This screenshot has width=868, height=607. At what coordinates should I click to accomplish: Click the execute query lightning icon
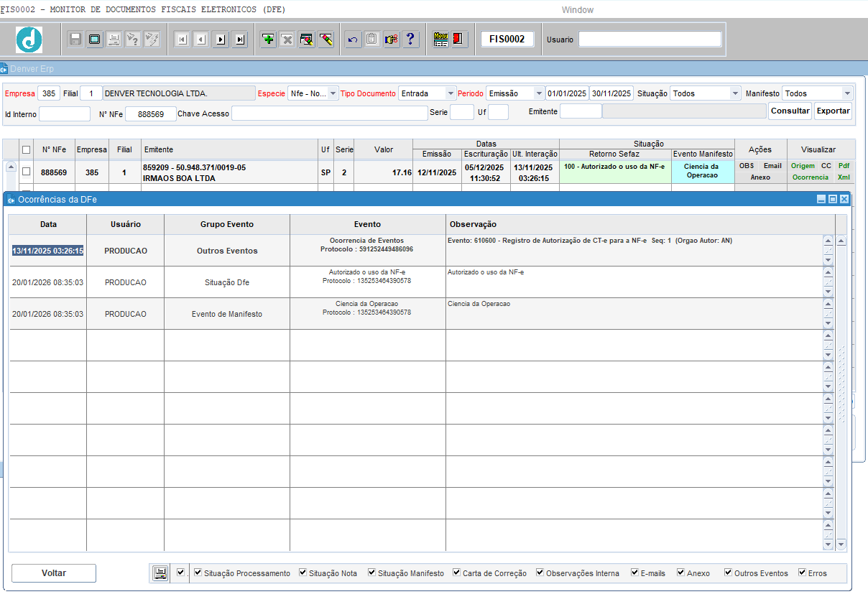(x=152, y=39)
